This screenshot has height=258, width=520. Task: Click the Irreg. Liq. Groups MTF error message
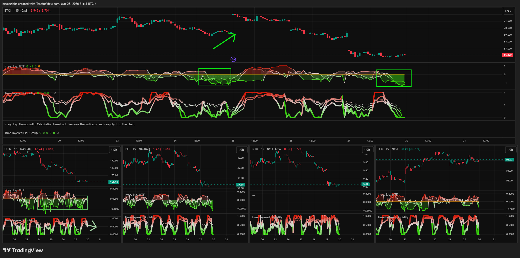pos(70,124)
